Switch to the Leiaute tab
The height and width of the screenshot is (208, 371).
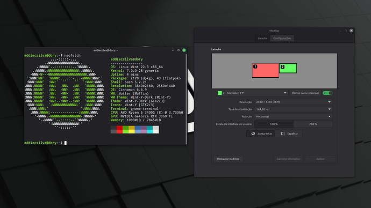(x=262, y=38)
